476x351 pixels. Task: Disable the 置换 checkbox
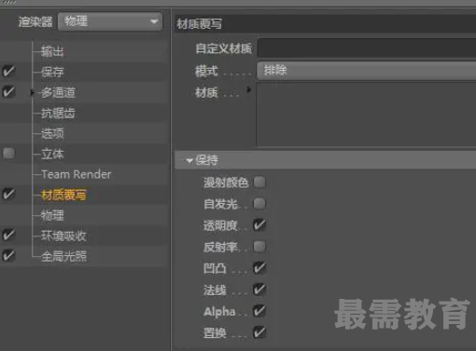coord(259,332)
